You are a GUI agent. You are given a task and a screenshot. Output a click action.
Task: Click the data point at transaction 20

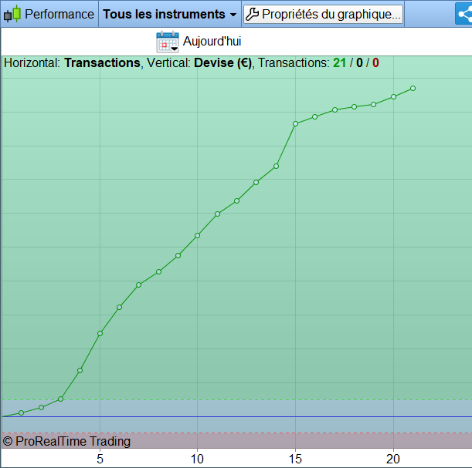(393, 96)
